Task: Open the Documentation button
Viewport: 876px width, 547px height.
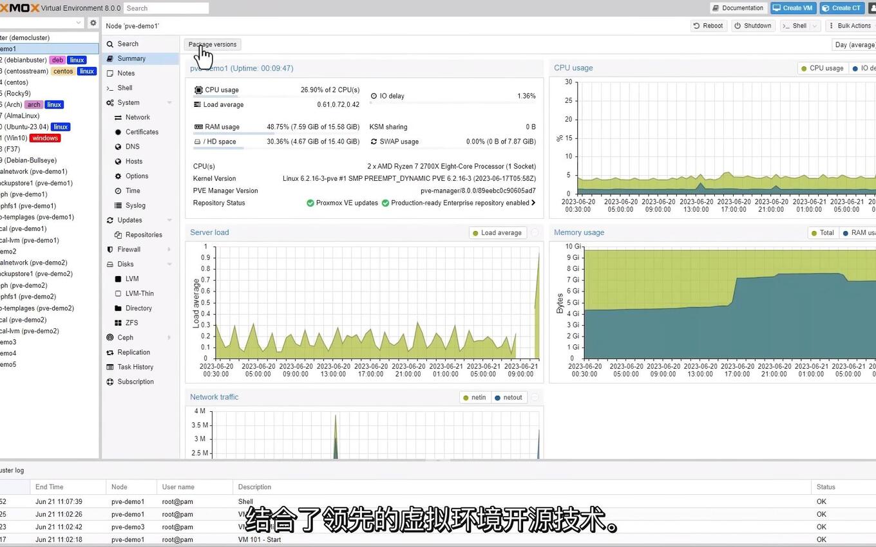Action: pos(738,8)
